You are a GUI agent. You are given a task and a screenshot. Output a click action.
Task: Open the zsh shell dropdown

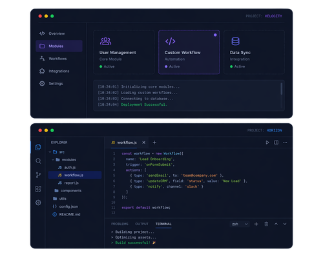click(x=240, y=224)
